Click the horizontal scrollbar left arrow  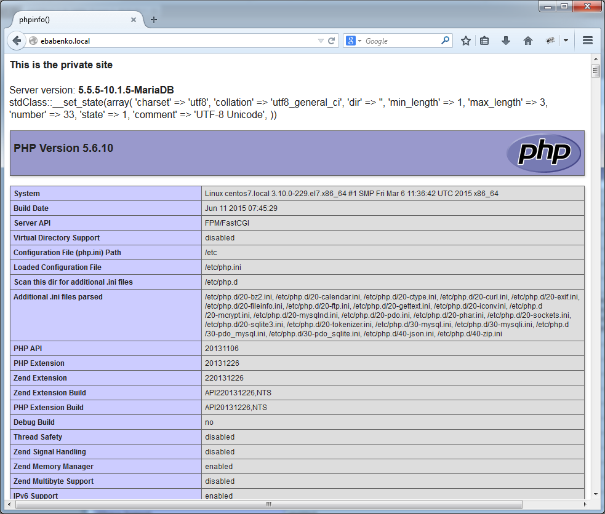10,504
